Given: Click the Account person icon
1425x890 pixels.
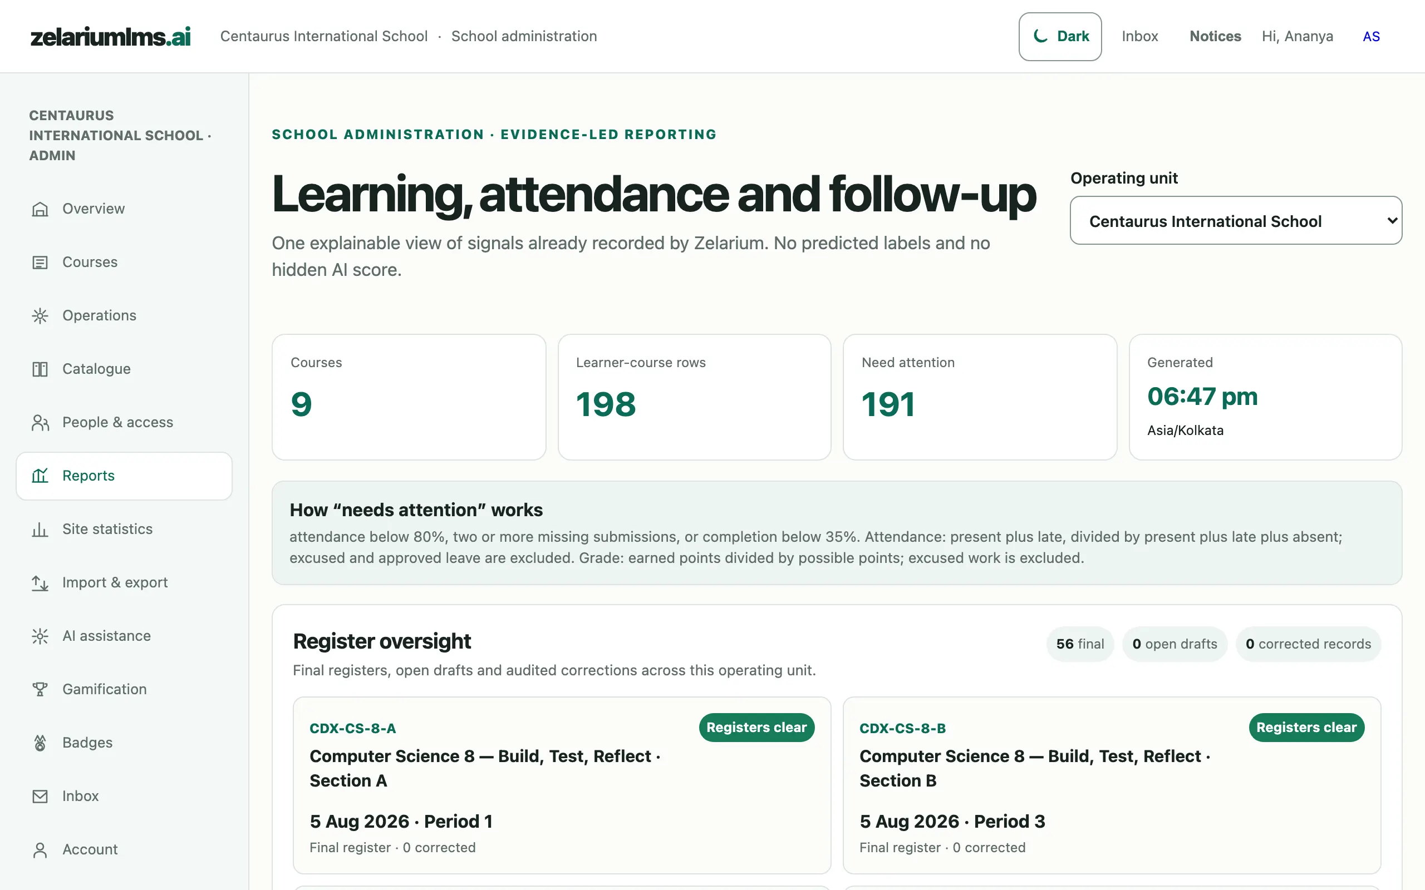Looking at the screenshot, I should point(40,850).
